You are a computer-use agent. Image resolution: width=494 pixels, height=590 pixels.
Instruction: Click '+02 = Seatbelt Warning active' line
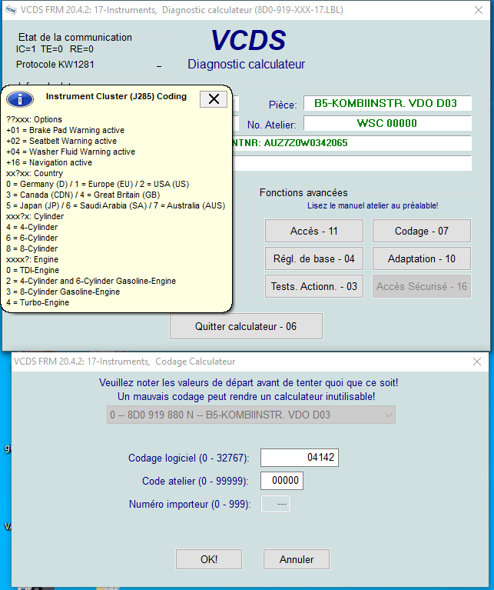tap(61, 141)
